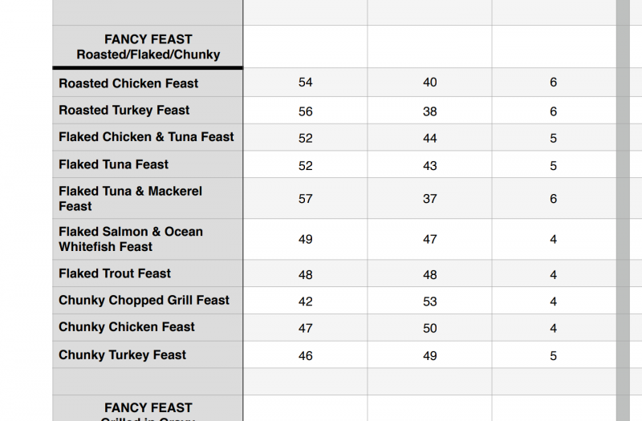
Task: Select the Roasted Chicken Feast row label
Action: coord(128,83)
